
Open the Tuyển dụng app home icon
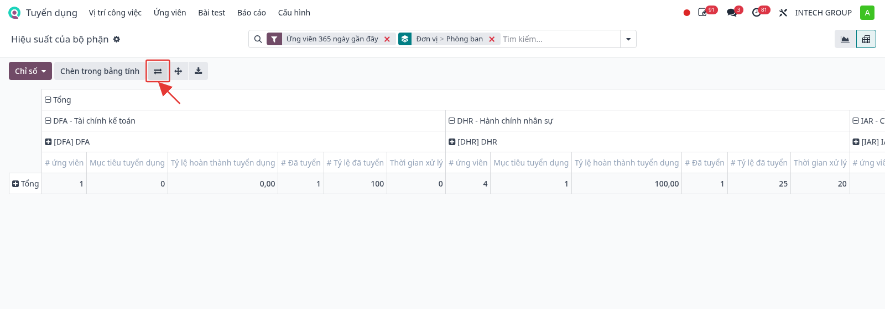14,13
